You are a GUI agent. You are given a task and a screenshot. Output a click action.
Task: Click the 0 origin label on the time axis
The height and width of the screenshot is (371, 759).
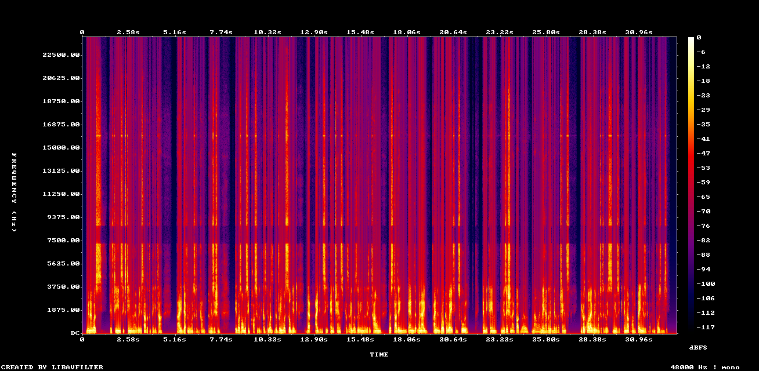coord(83,32)
